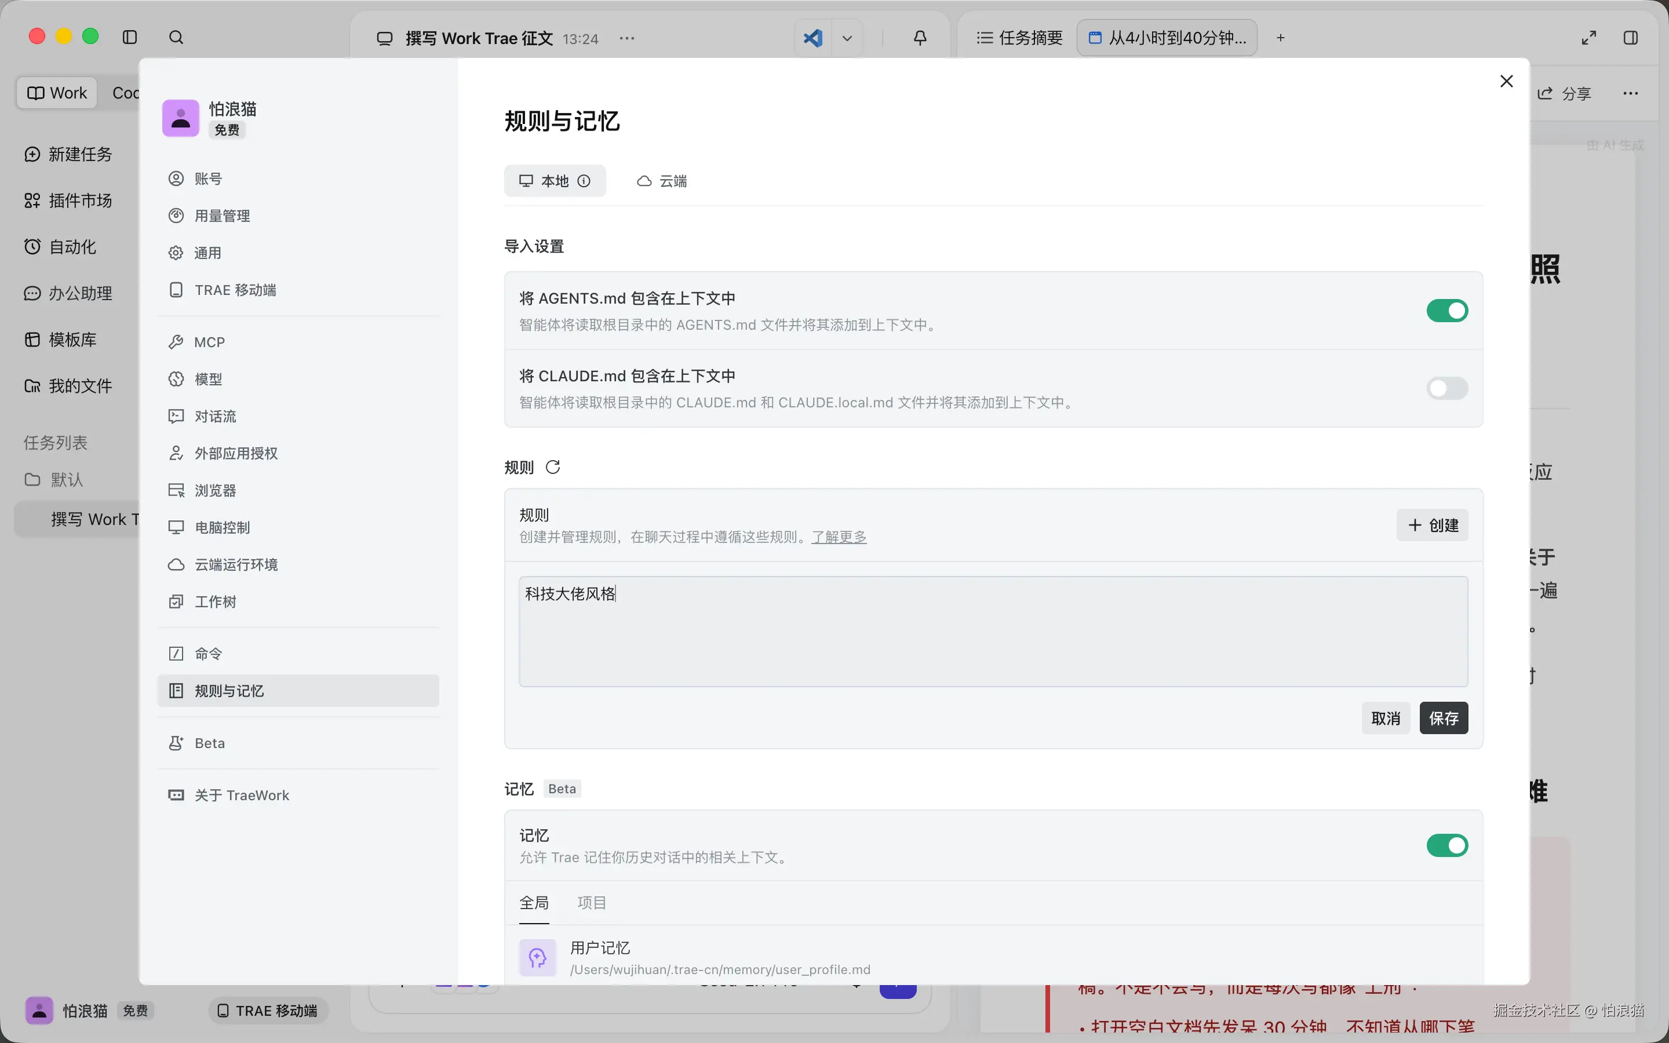
Task: Toggle the right sidebar panel icon
Action: coord(1630,38)
